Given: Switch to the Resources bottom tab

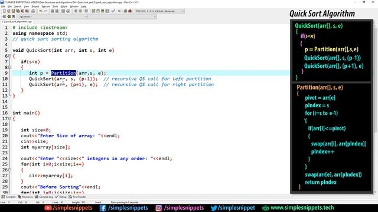Looking at the screenshot, I should [25, 197].
